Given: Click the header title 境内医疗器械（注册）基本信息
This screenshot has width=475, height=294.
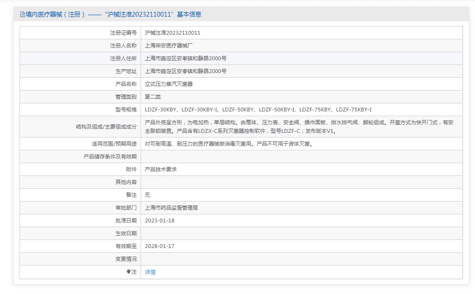Looking at the screenshot, I should [x=114, y=14].
